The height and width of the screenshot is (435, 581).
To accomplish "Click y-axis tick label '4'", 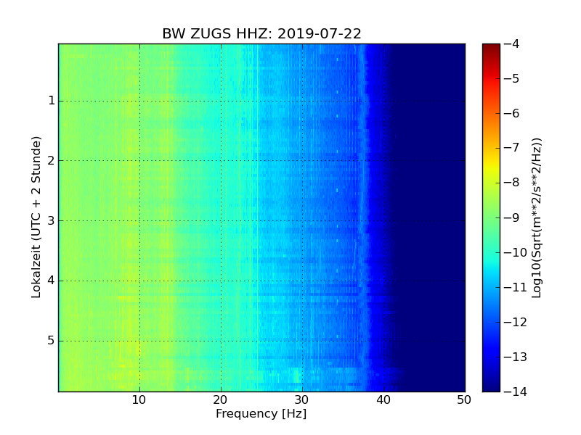I will [52, 281].
